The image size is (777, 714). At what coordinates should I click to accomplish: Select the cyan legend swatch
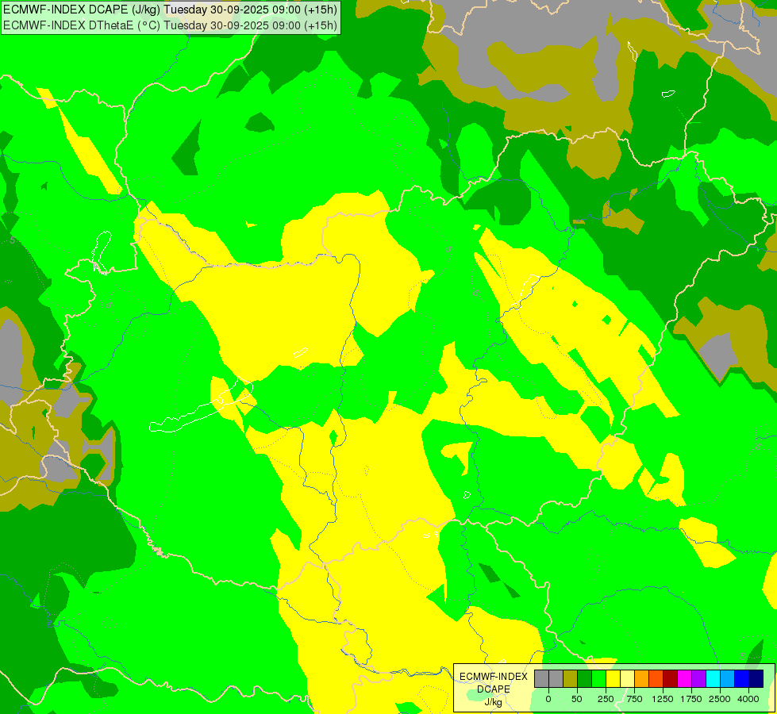713,678
